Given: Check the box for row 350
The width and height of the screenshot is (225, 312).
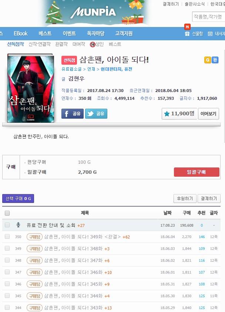Looking at the screenshot, I should (x=7, y=236).
